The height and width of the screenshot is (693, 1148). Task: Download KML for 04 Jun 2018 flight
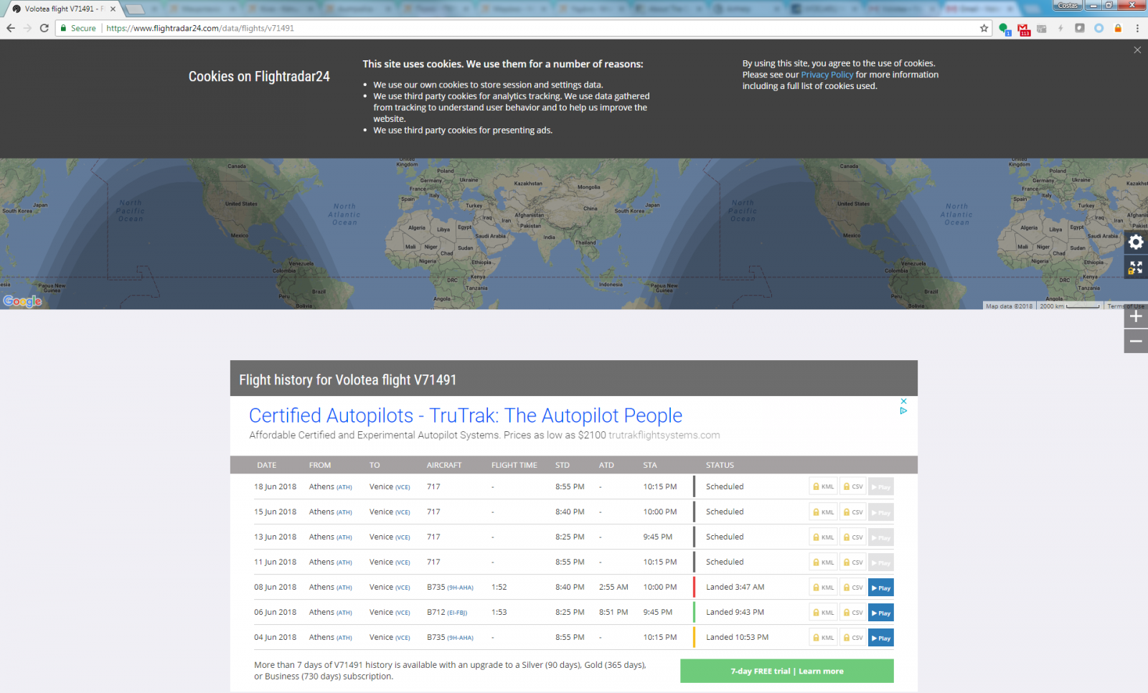tap(824, 638)
